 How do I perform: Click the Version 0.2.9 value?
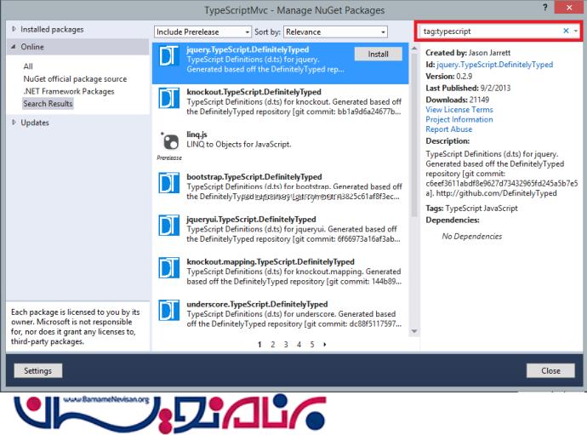click(464, 76)
